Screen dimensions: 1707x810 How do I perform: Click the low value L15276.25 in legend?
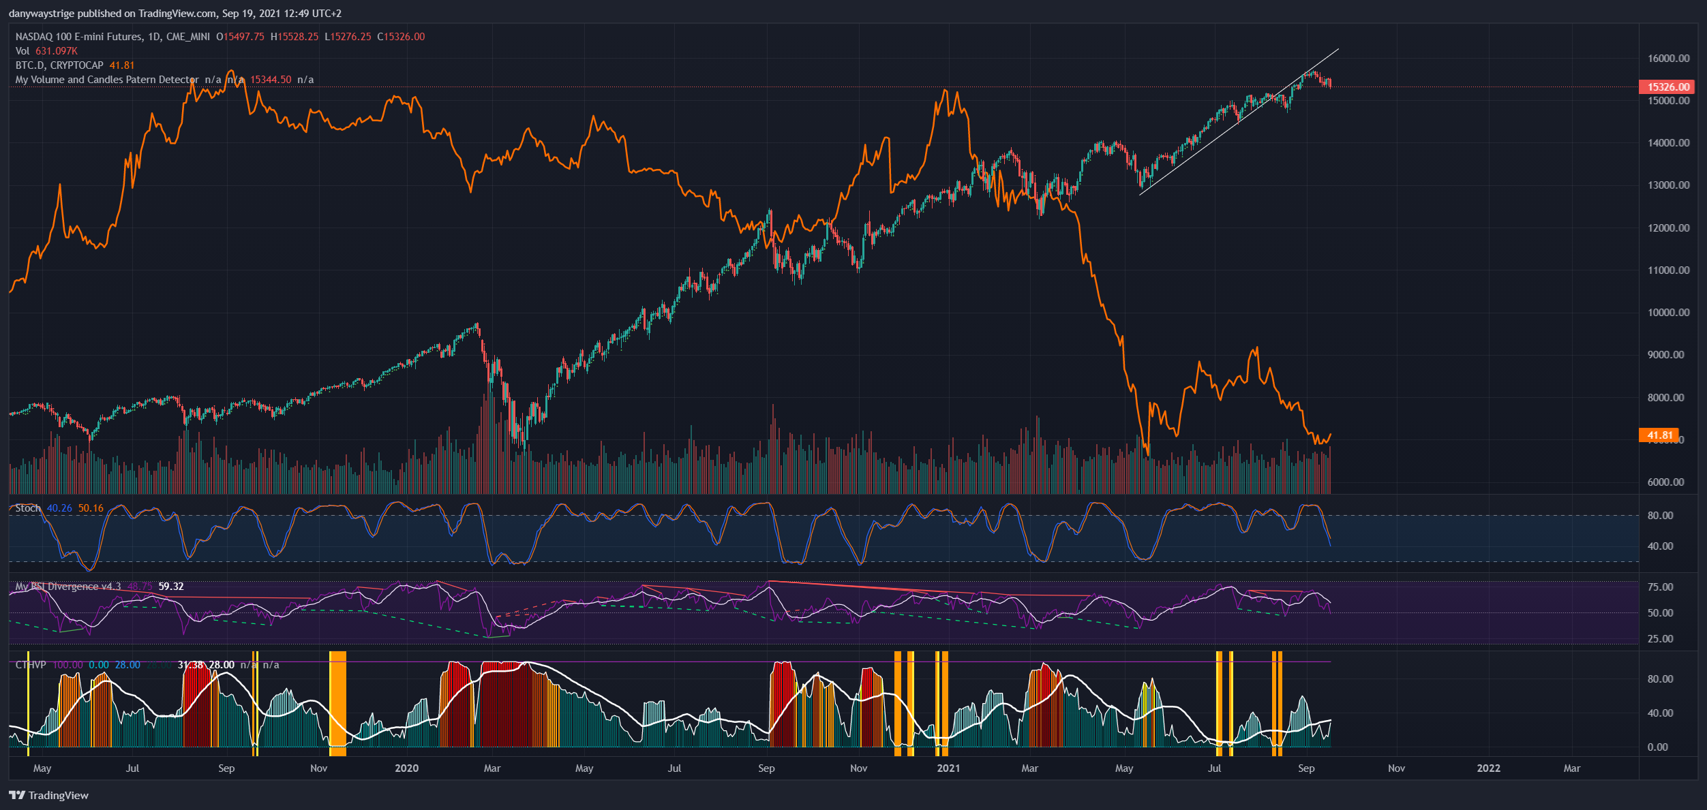pyautogui.click(x=348, y=37)
